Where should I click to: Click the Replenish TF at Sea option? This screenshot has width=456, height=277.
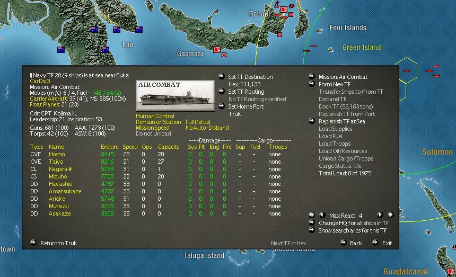point(341,121)
